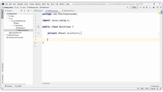
Task: Open the Run menu
Action: [48, 4]
